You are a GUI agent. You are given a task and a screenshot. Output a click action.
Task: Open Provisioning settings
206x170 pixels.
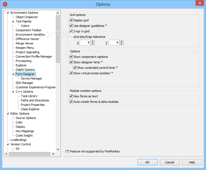(x=24, y=61)
